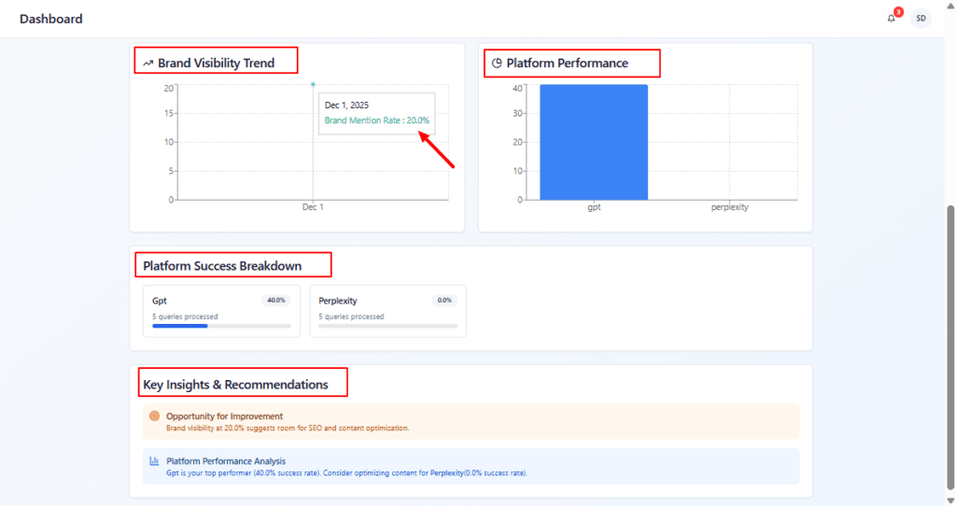Click the red notification count badge
This screenshot has width=956, height=506.
tap(898, 12)
